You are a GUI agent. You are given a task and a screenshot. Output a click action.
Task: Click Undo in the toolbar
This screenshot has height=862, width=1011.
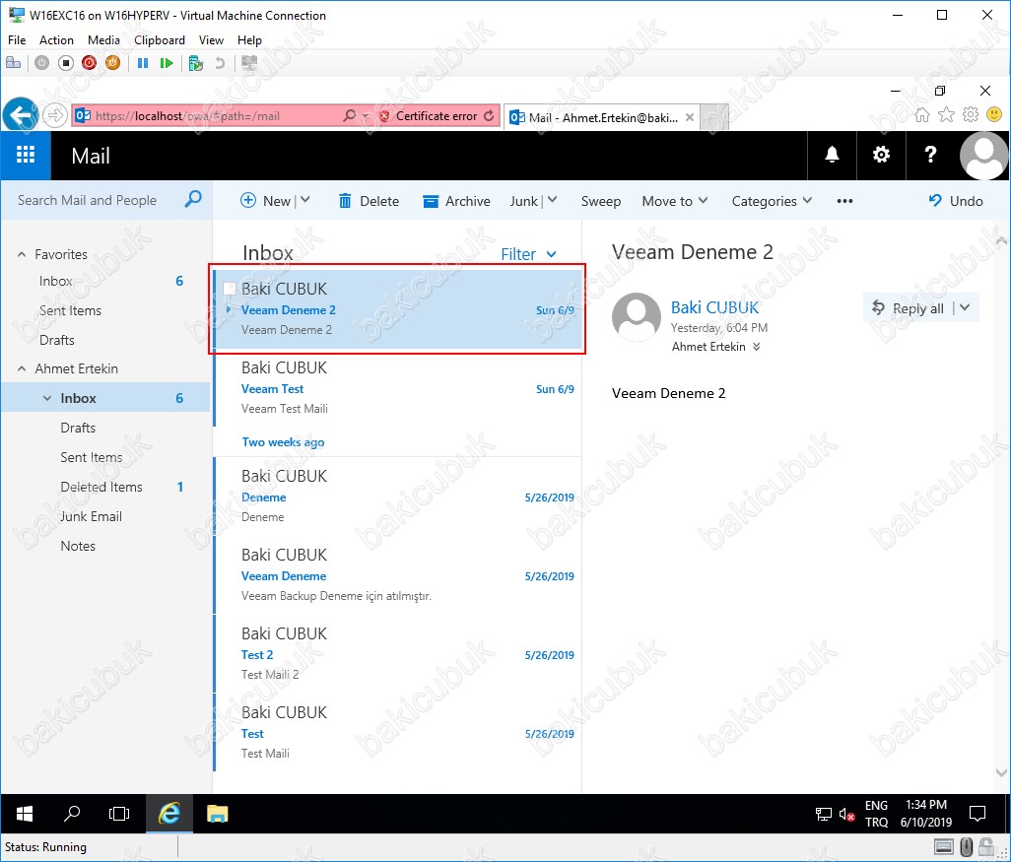click(956, 201)
